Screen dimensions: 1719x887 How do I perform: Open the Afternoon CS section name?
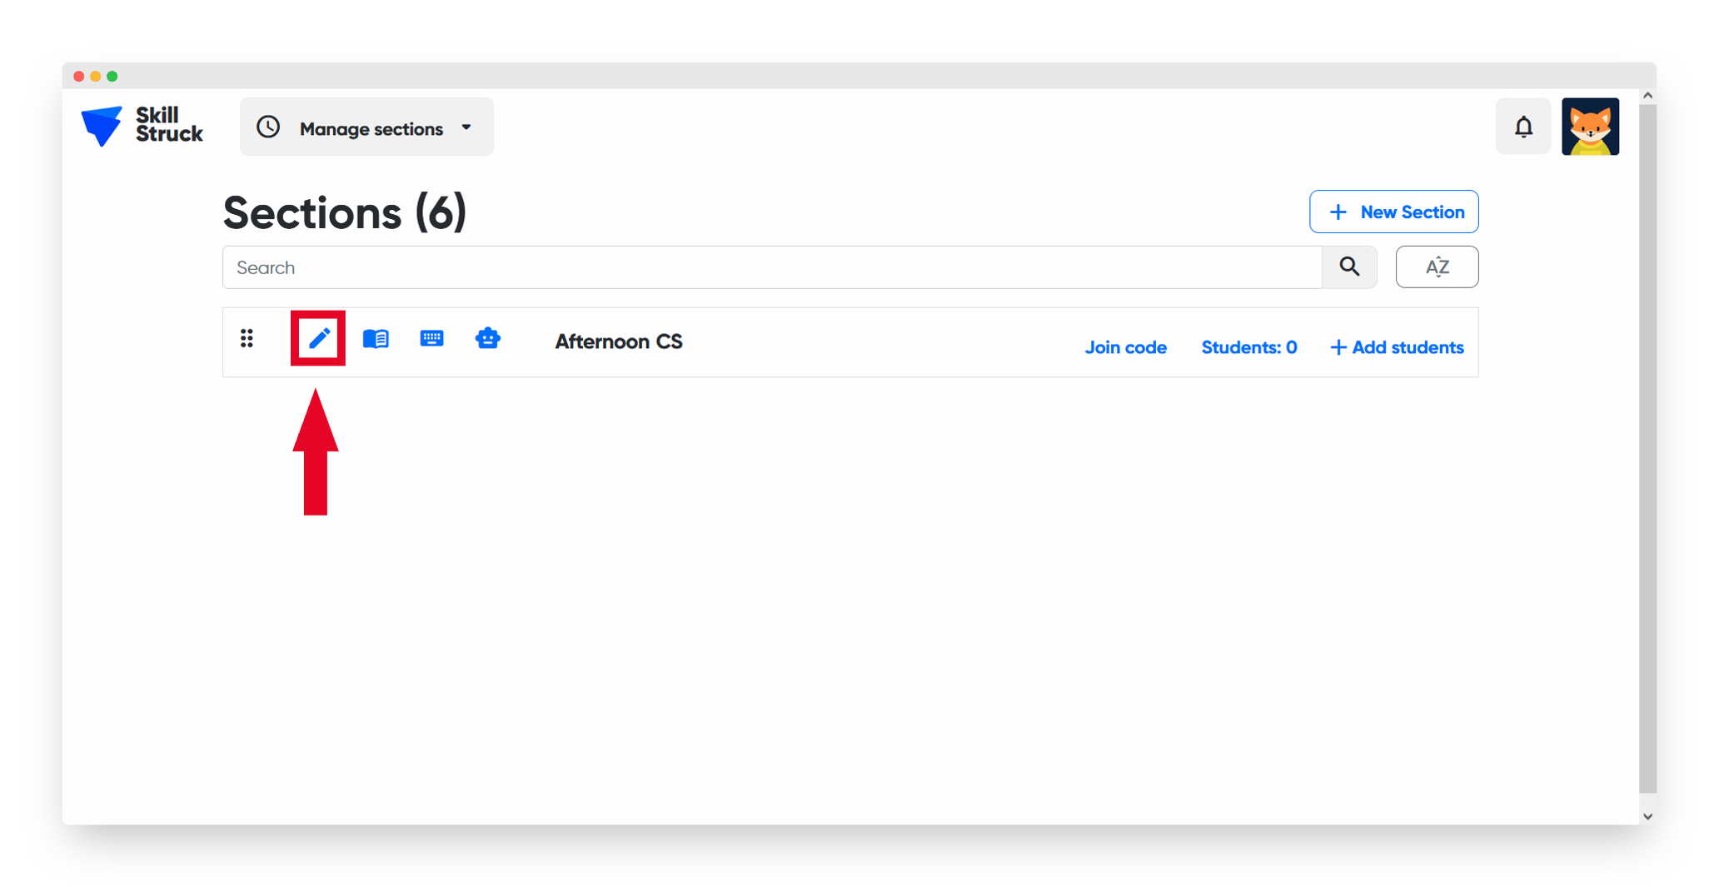click(618, 341)
